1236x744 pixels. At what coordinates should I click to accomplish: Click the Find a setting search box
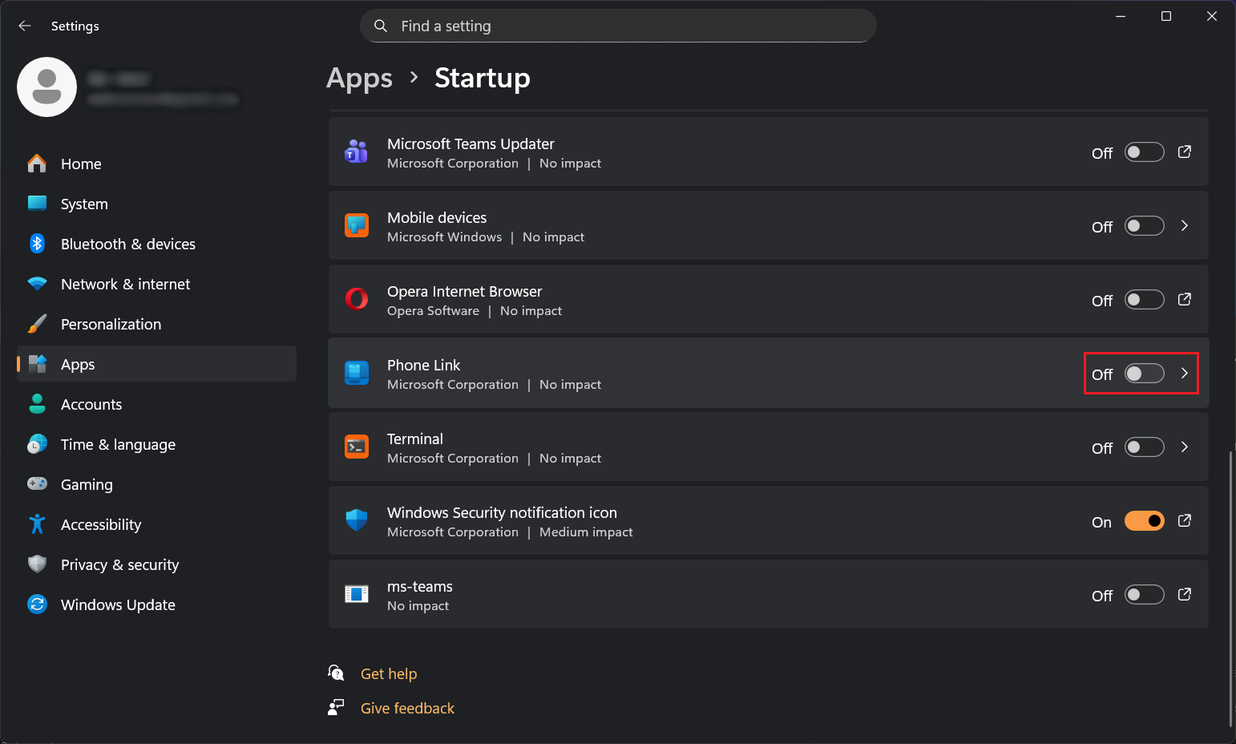click(617, 26)
